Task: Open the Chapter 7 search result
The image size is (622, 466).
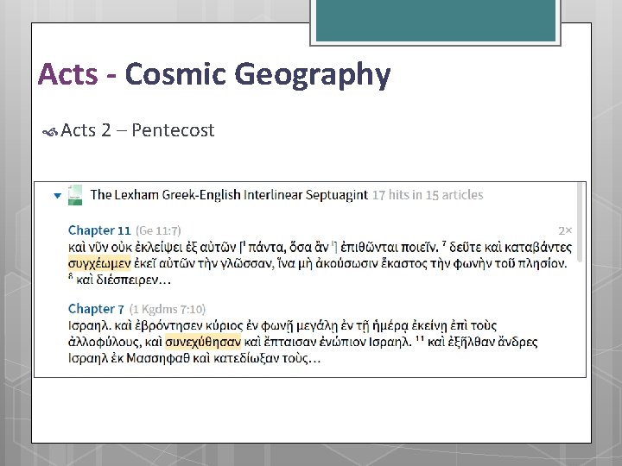Action: coord(96,309)
